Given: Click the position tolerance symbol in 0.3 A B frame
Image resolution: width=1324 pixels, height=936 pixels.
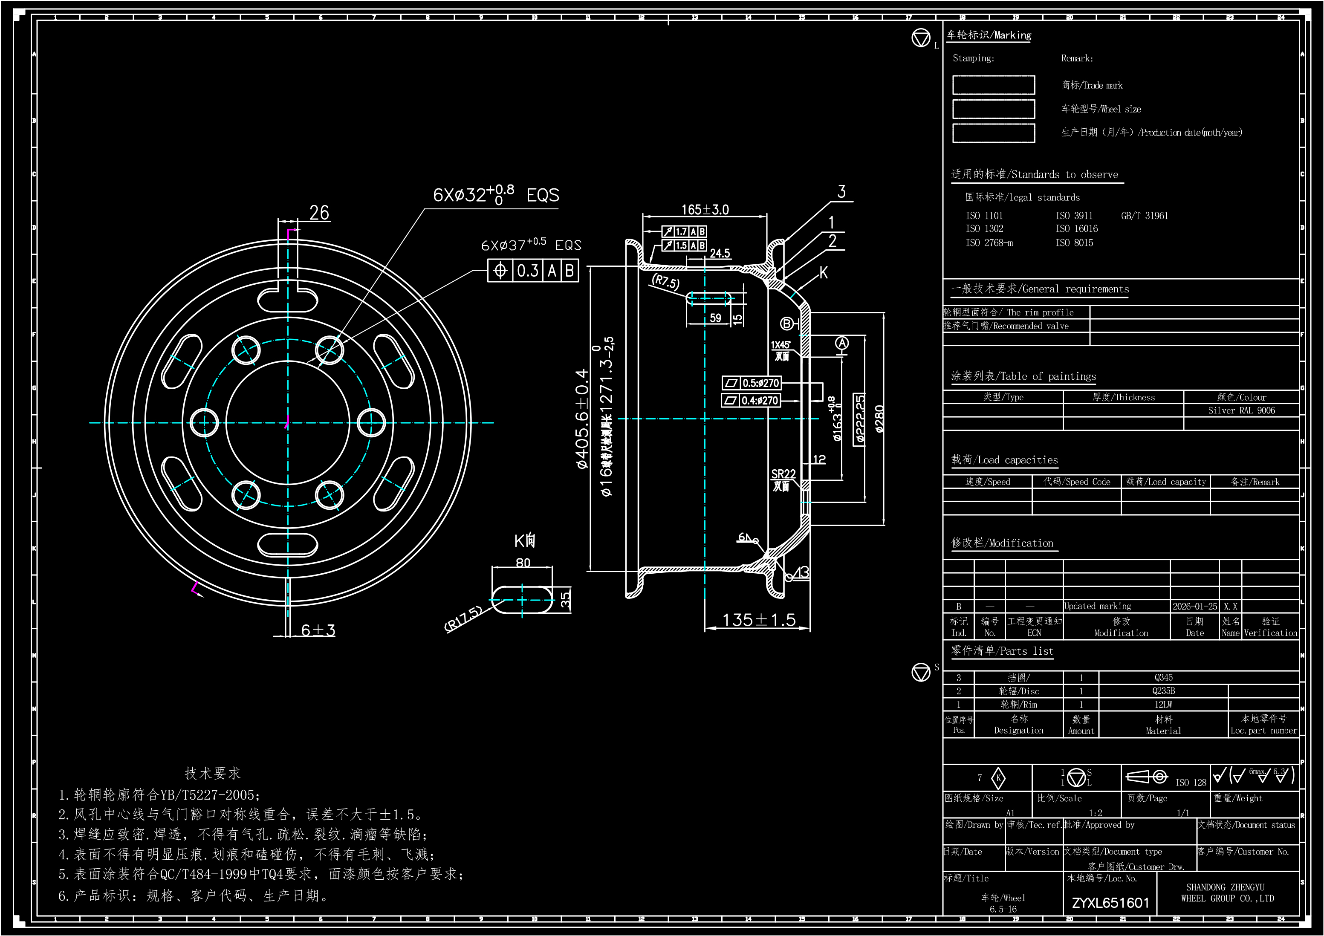Looking at the screenshot, I should 500,271.
